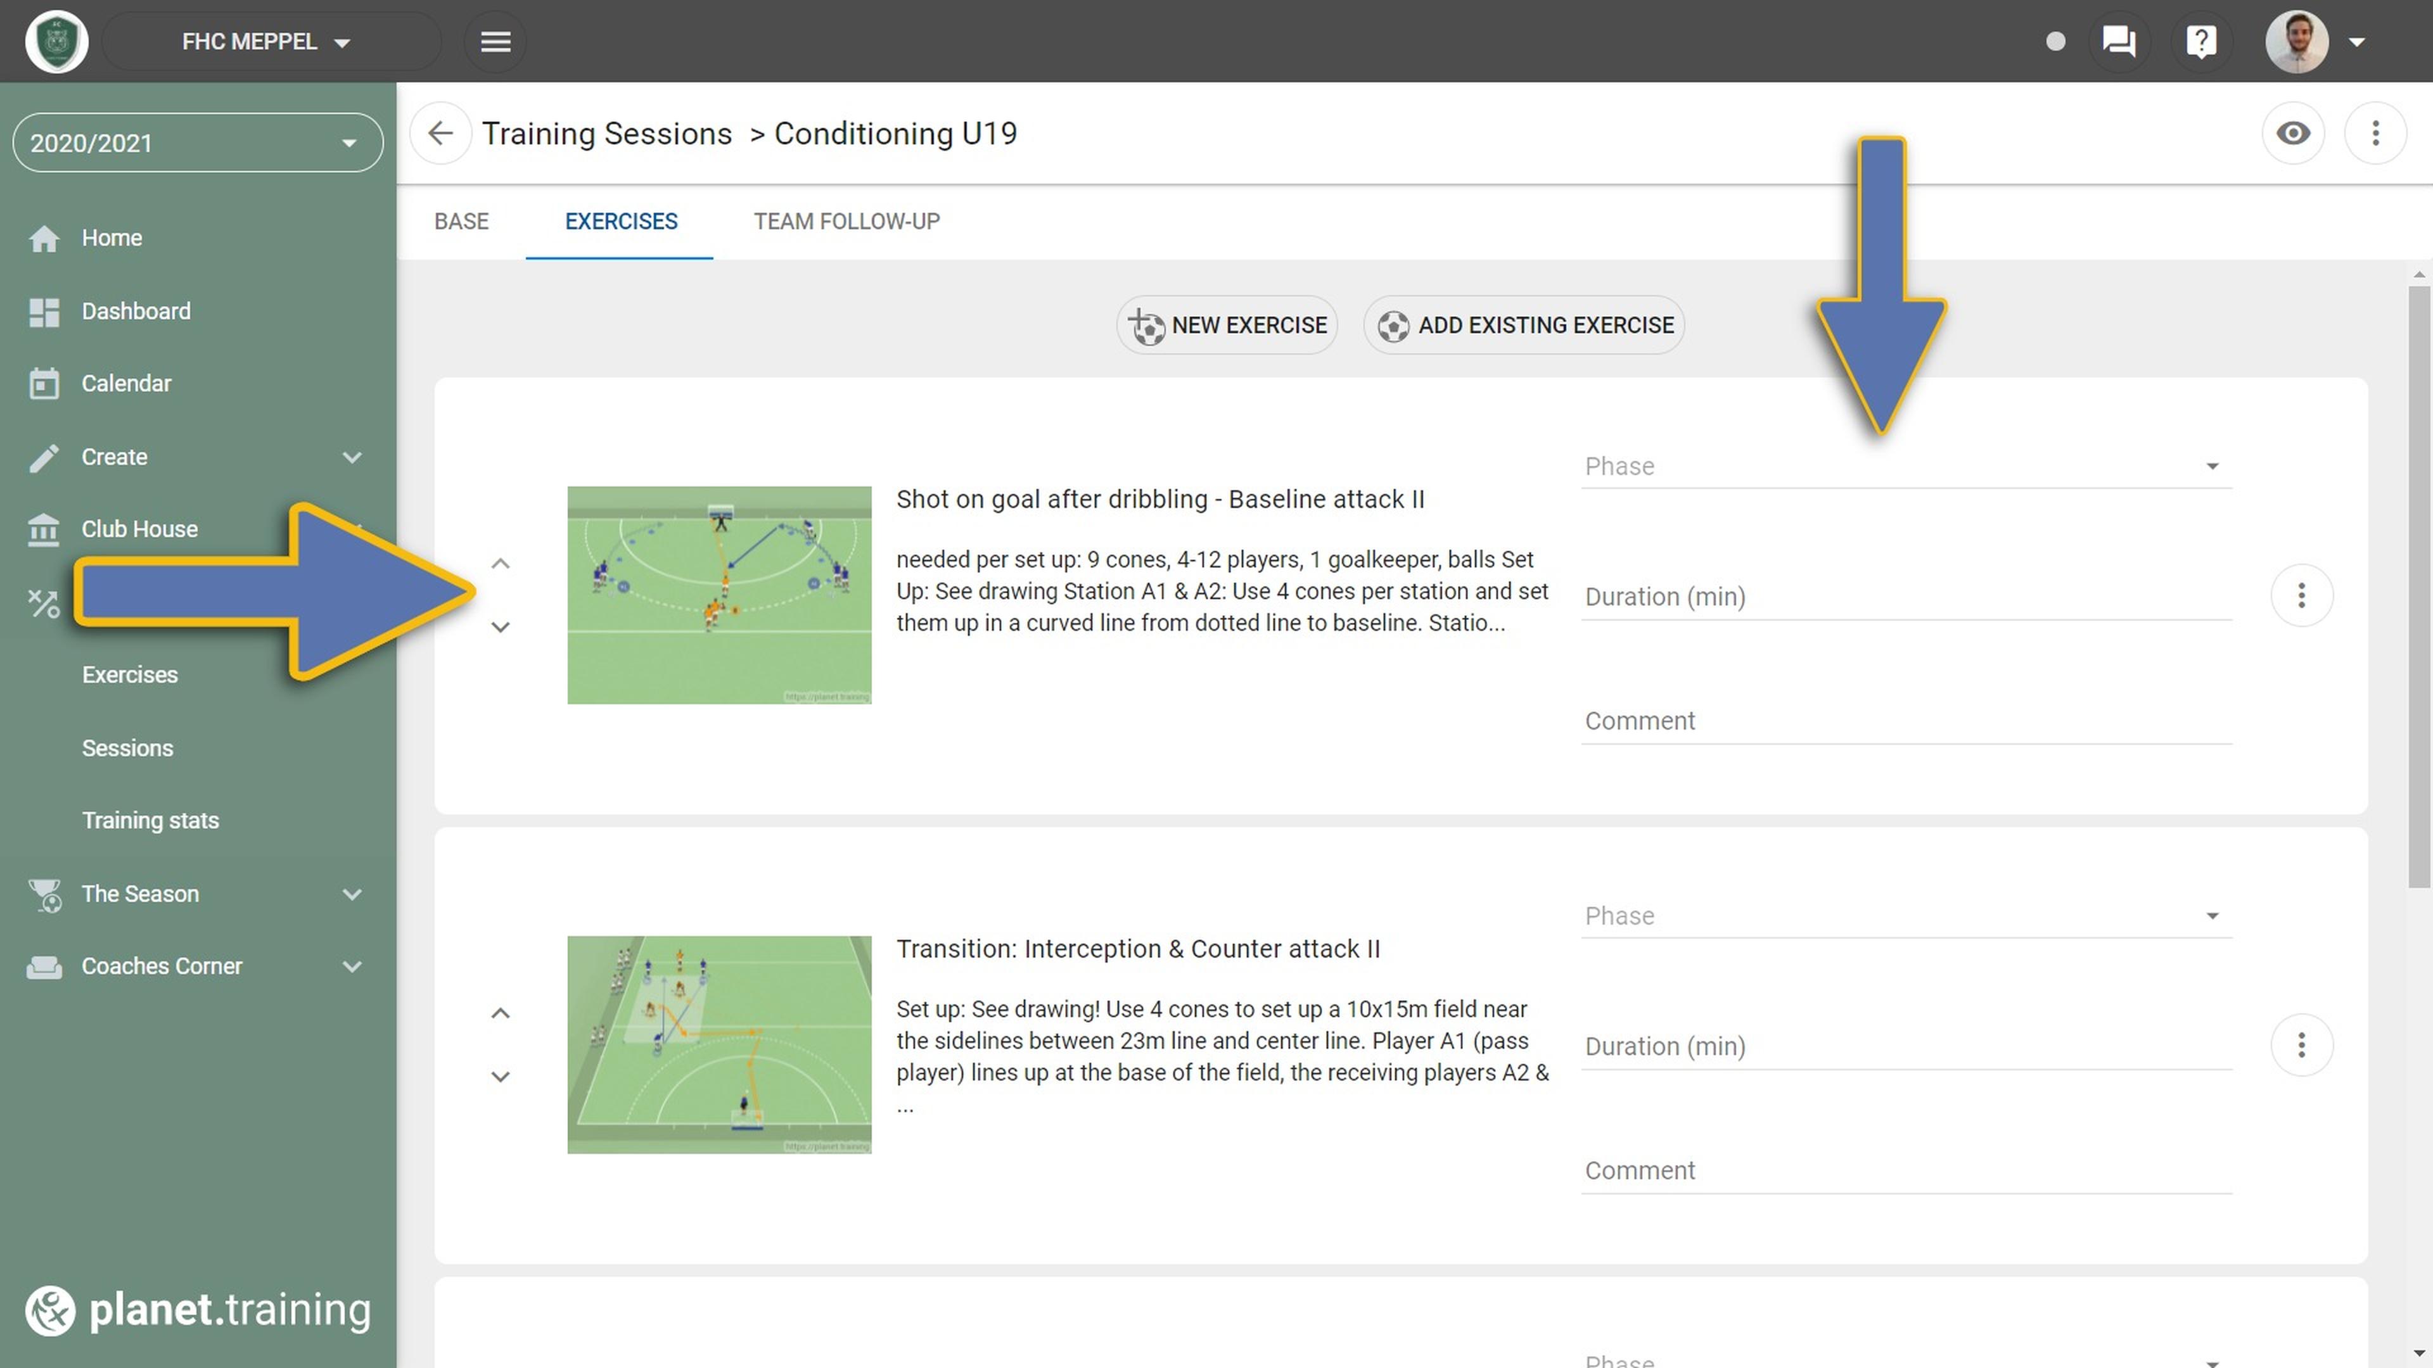
Task: Open Calendar in the sidebar
Action: click(x=198, y=383)
